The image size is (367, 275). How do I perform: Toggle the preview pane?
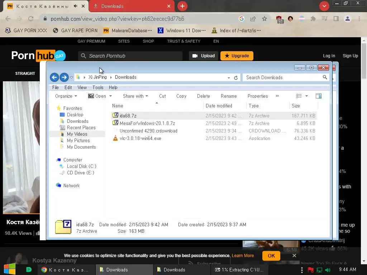319,96
